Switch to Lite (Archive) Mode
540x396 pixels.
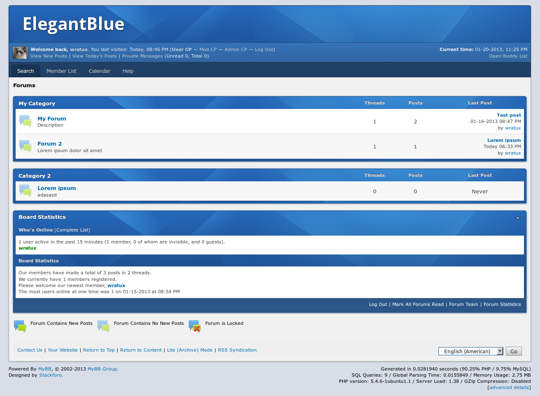point(190,350)
